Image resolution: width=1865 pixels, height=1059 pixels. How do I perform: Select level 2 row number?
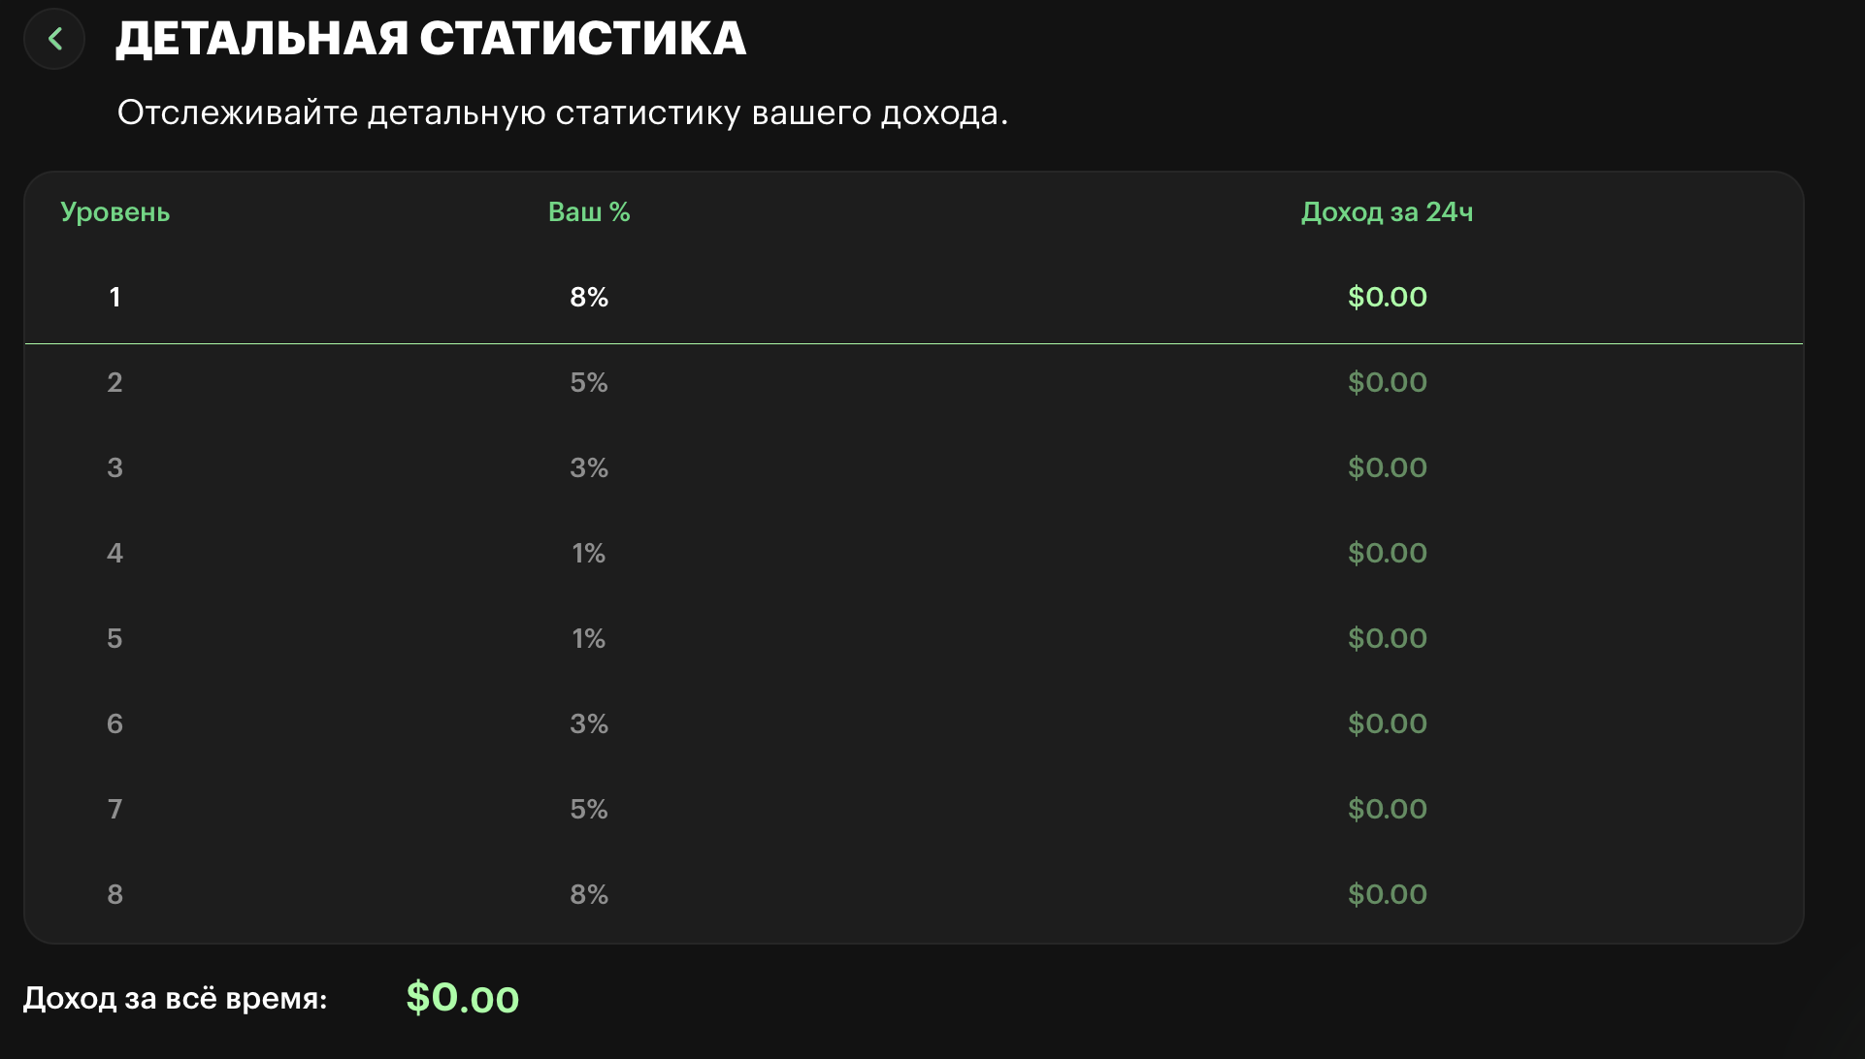(115, 382)
